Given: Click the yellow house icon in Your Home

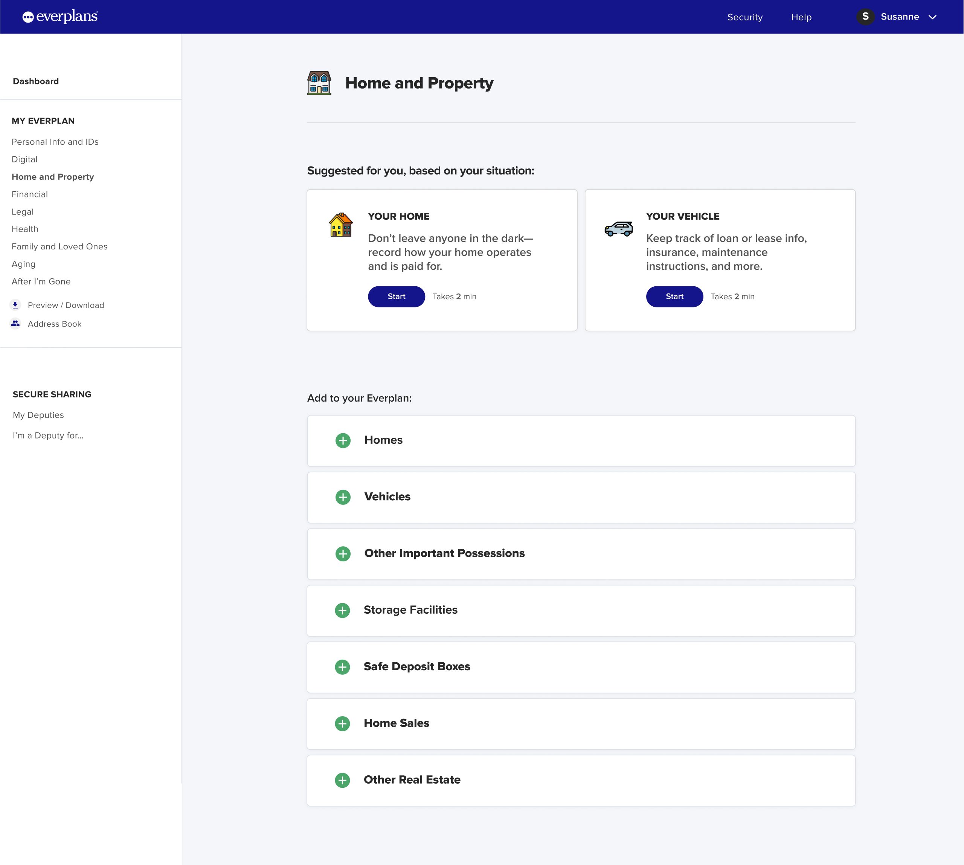Looking at the screenshot, I should click(x=341, y=225).
